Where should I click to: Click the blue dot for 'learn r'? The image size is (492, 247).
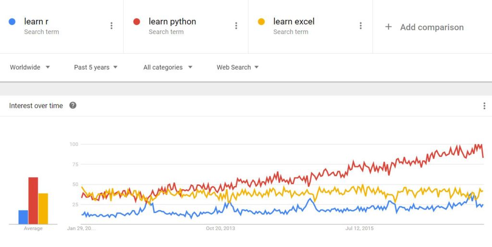coord(12,22)
